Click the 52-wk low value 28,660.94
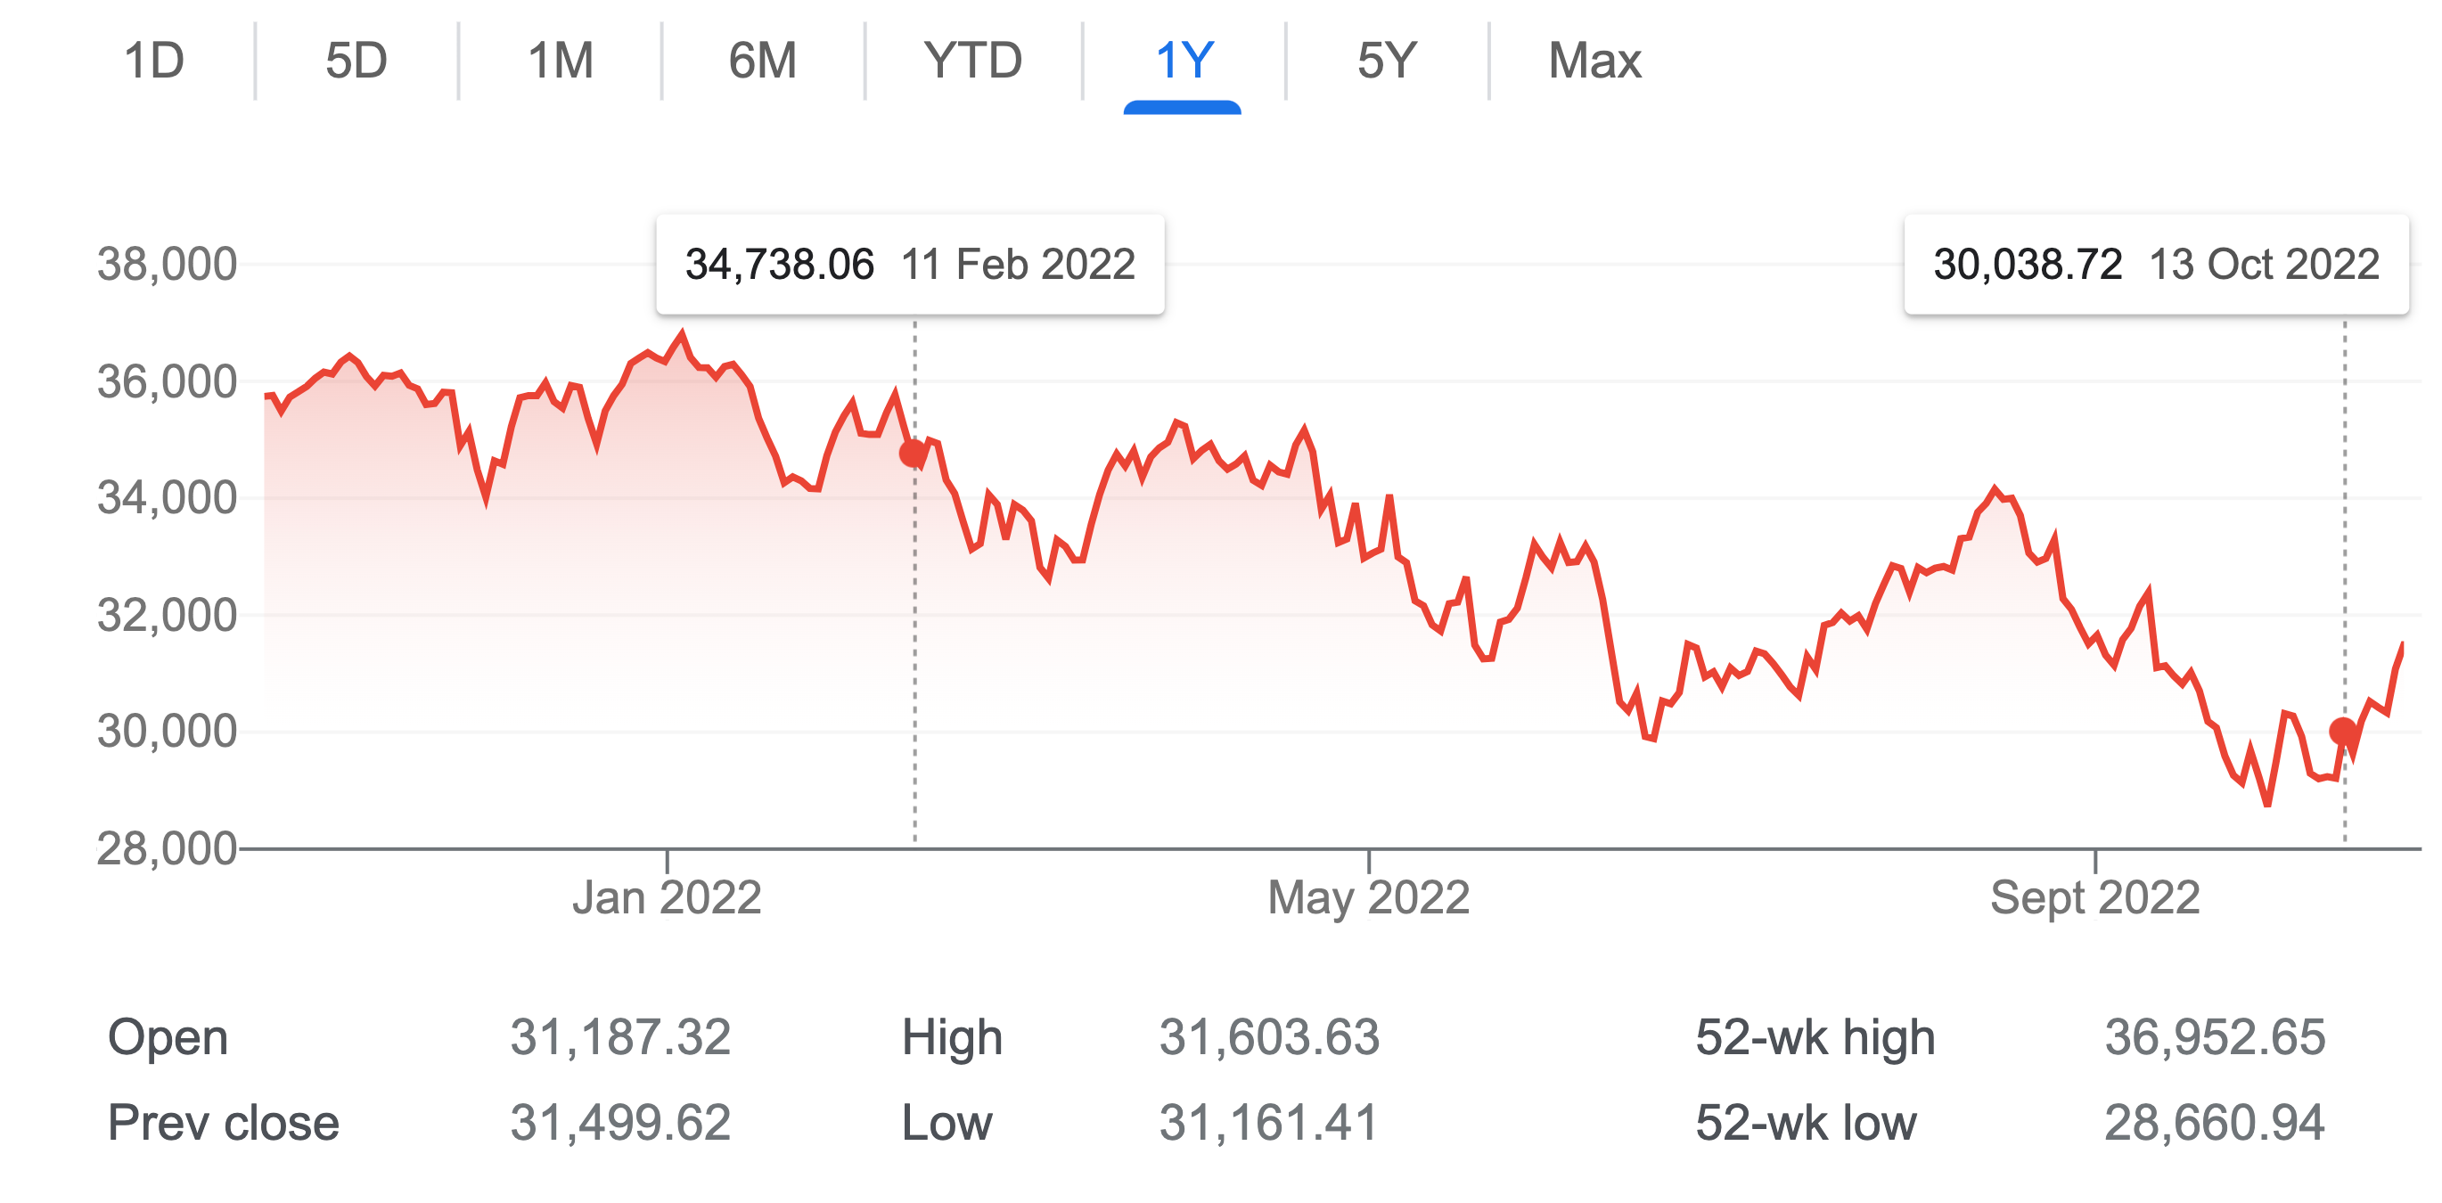Screen dimensions: 2442x1203 tap(2215, 1123)
